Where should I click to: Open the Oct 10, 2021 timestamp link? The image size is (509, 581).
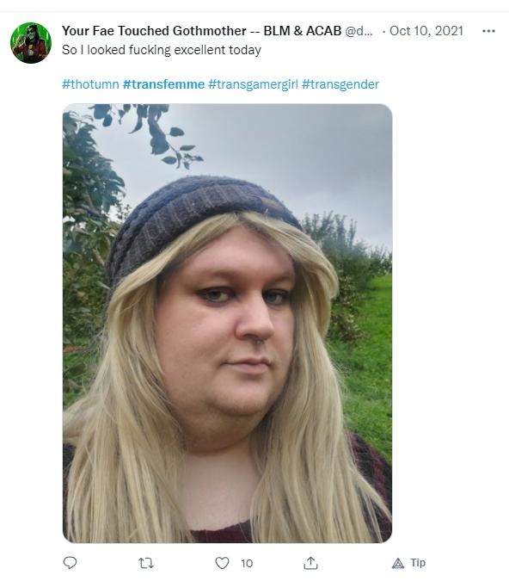426,31
